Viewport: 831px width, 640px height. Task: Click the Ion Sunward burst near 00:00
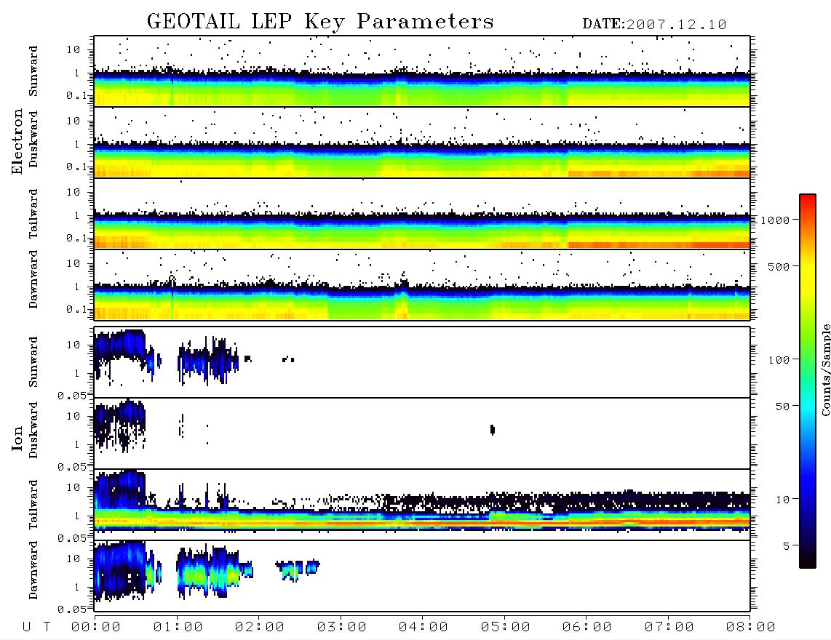pyautogui.click(x=121, y=346)
